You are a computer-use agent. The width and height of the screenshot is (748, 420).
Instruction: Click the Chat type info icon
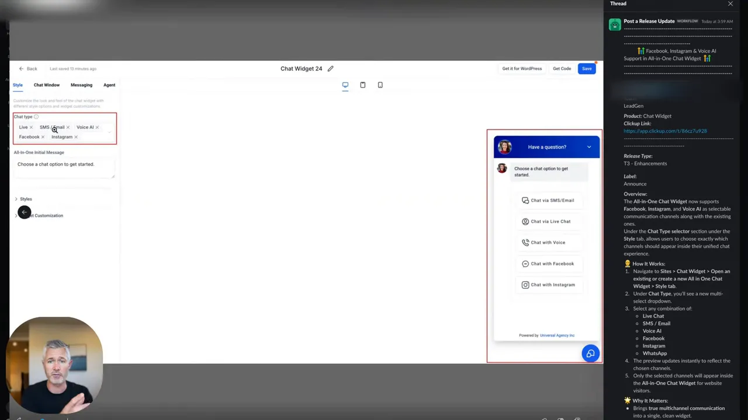click(x=36, y=117)
